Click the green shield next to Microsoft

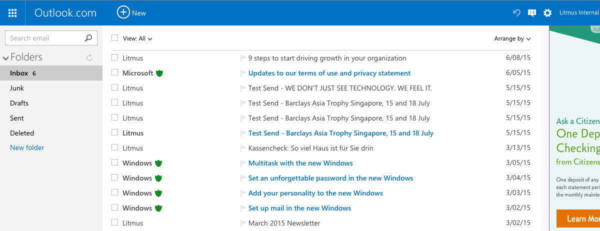pos(159,73)
